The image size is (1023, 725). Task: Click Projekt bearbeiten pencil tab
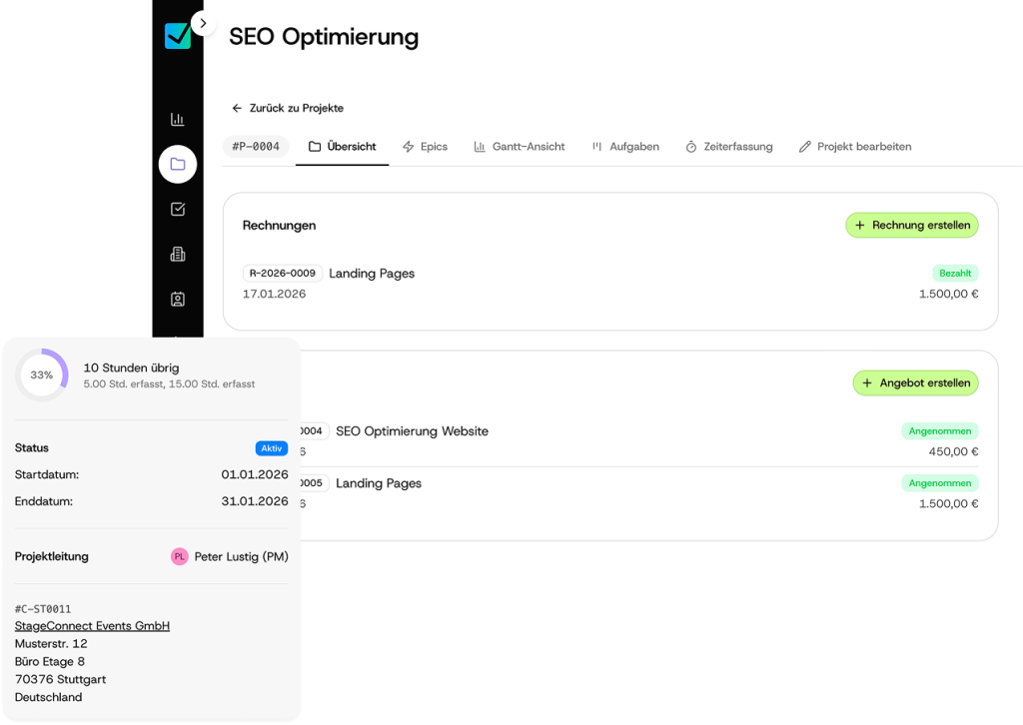tap(855, 147)
